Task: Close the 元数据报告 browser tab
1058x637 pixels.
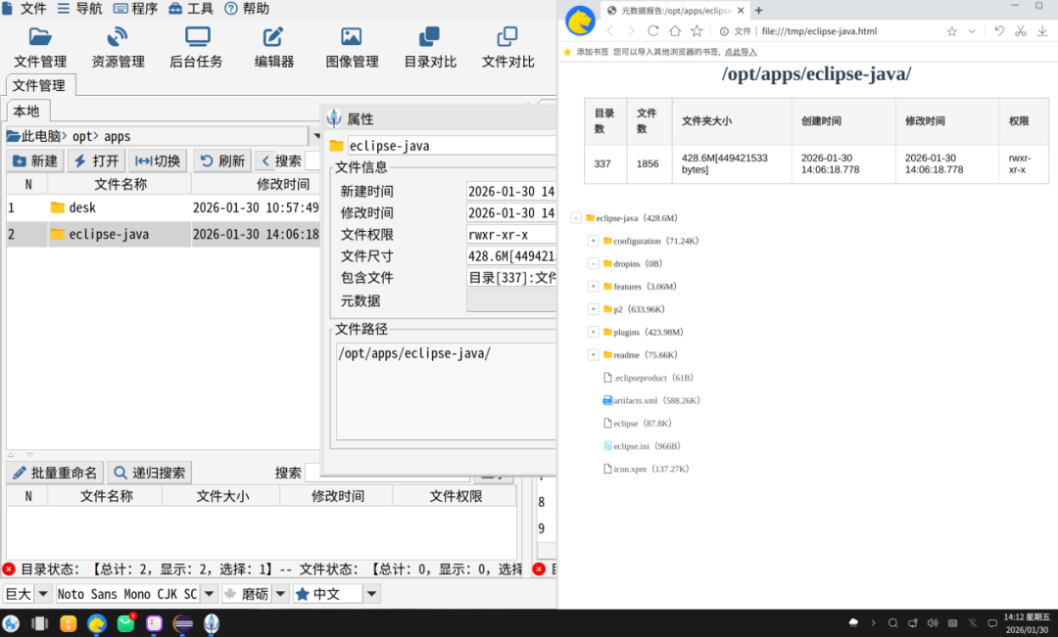Action: pos(741,10)
